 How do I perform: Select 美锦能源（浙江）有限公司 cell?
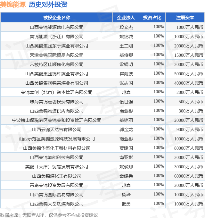(57, 37)
